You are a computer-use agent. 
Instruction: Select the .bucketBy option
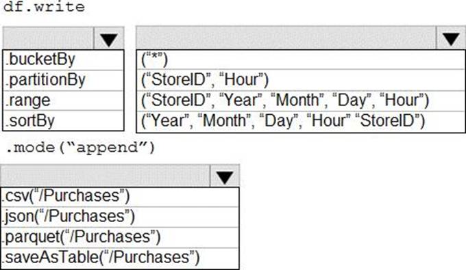[x=63, y=60]
